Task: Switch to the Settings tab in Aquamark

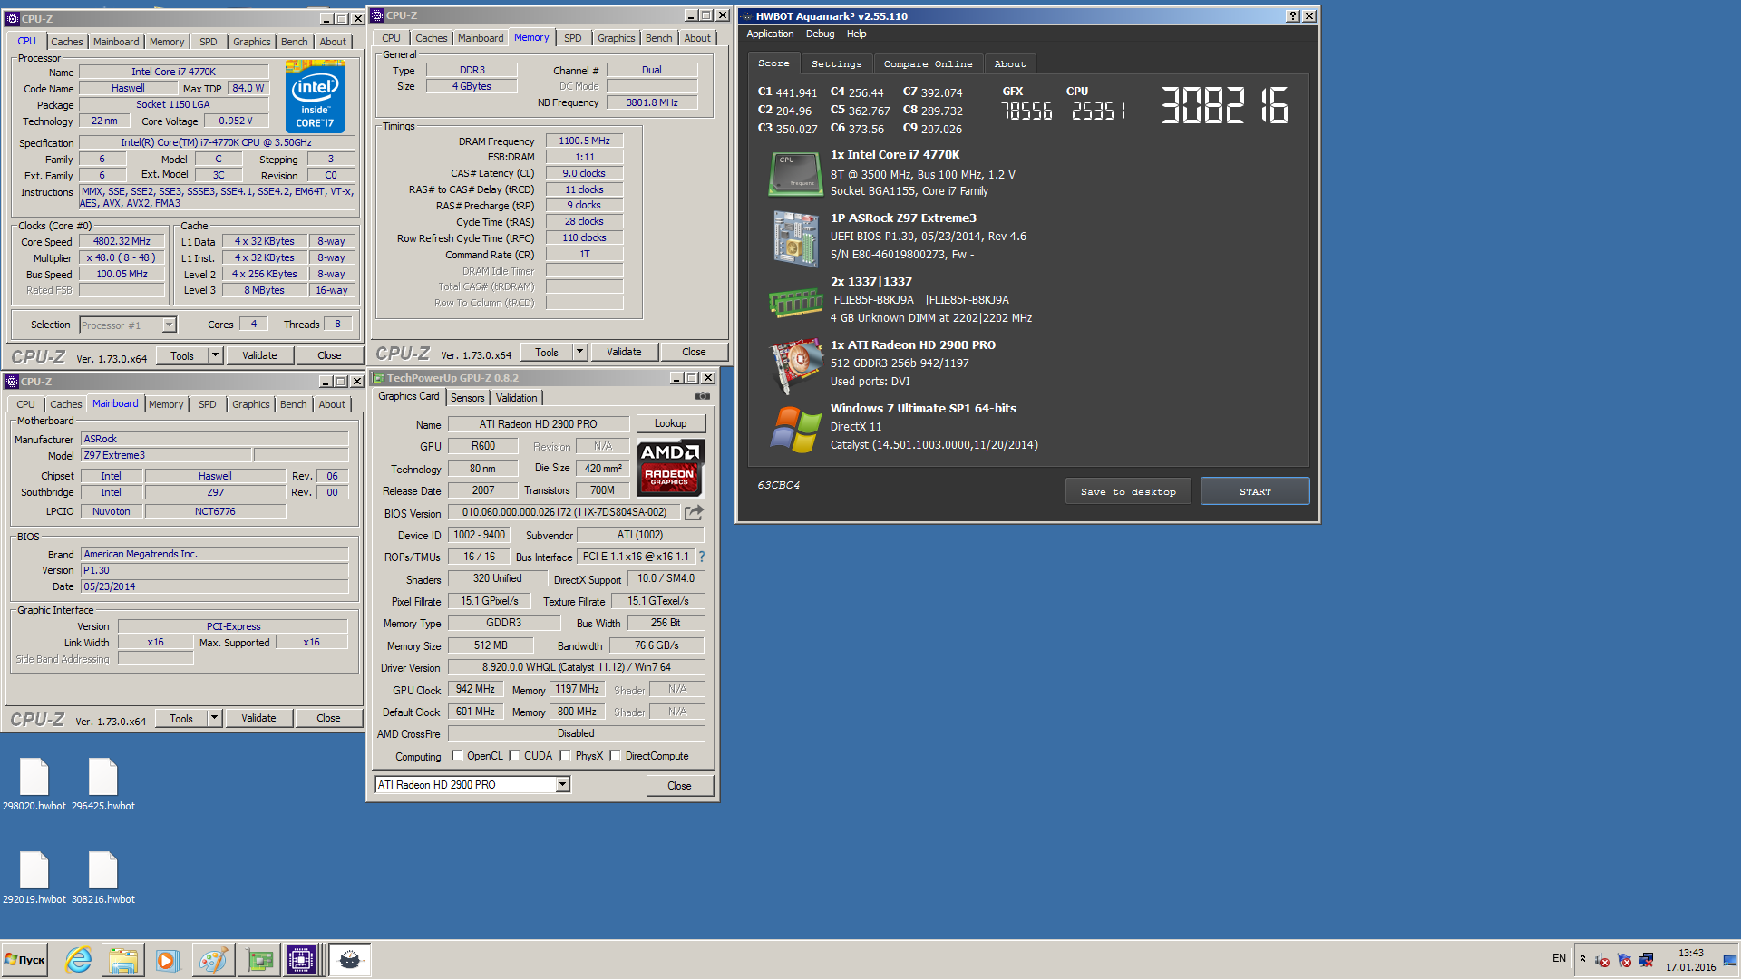Action: (836, 63)
